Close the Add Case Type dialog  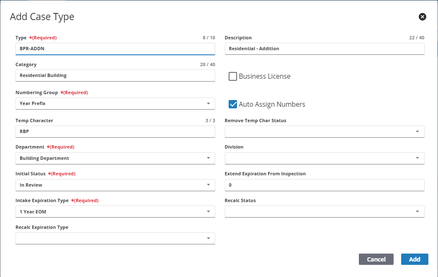[x=423, y=17]
